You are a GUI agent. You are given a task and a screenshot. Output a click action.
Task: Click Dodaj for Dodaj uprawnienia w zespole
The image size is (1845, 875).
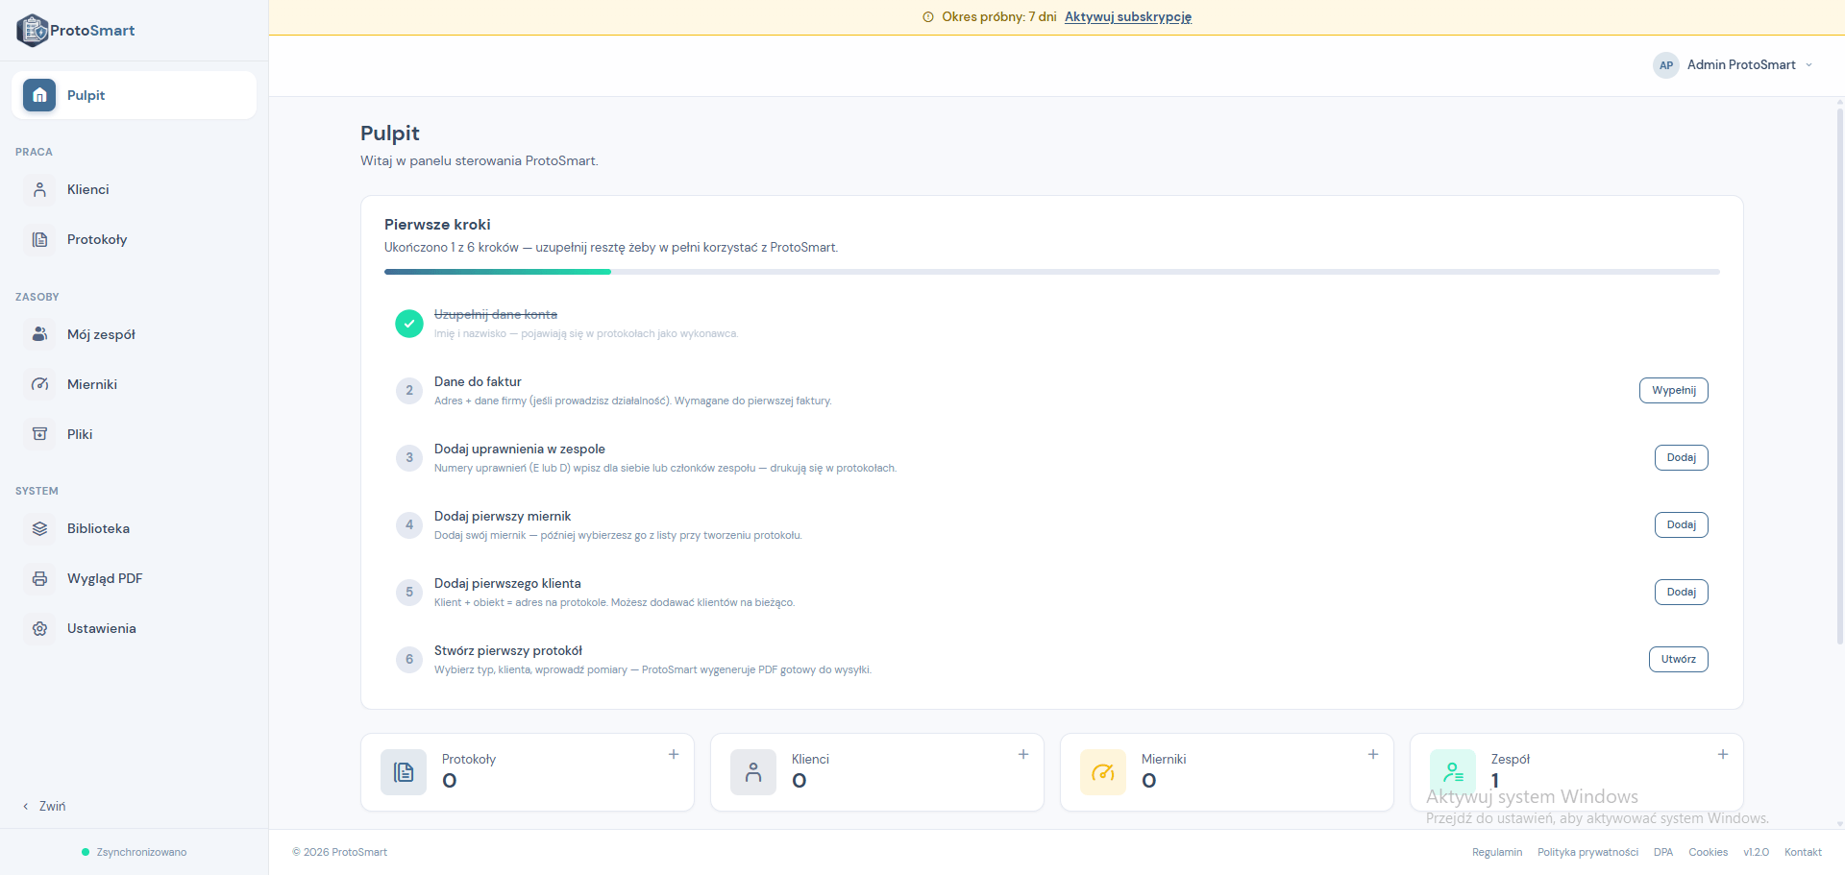(1682, 458)
